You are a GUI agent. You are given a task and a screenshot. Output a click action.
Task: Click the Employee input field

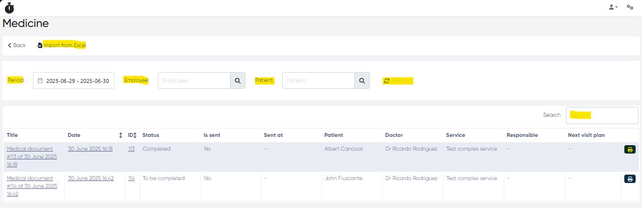(194, 81)
